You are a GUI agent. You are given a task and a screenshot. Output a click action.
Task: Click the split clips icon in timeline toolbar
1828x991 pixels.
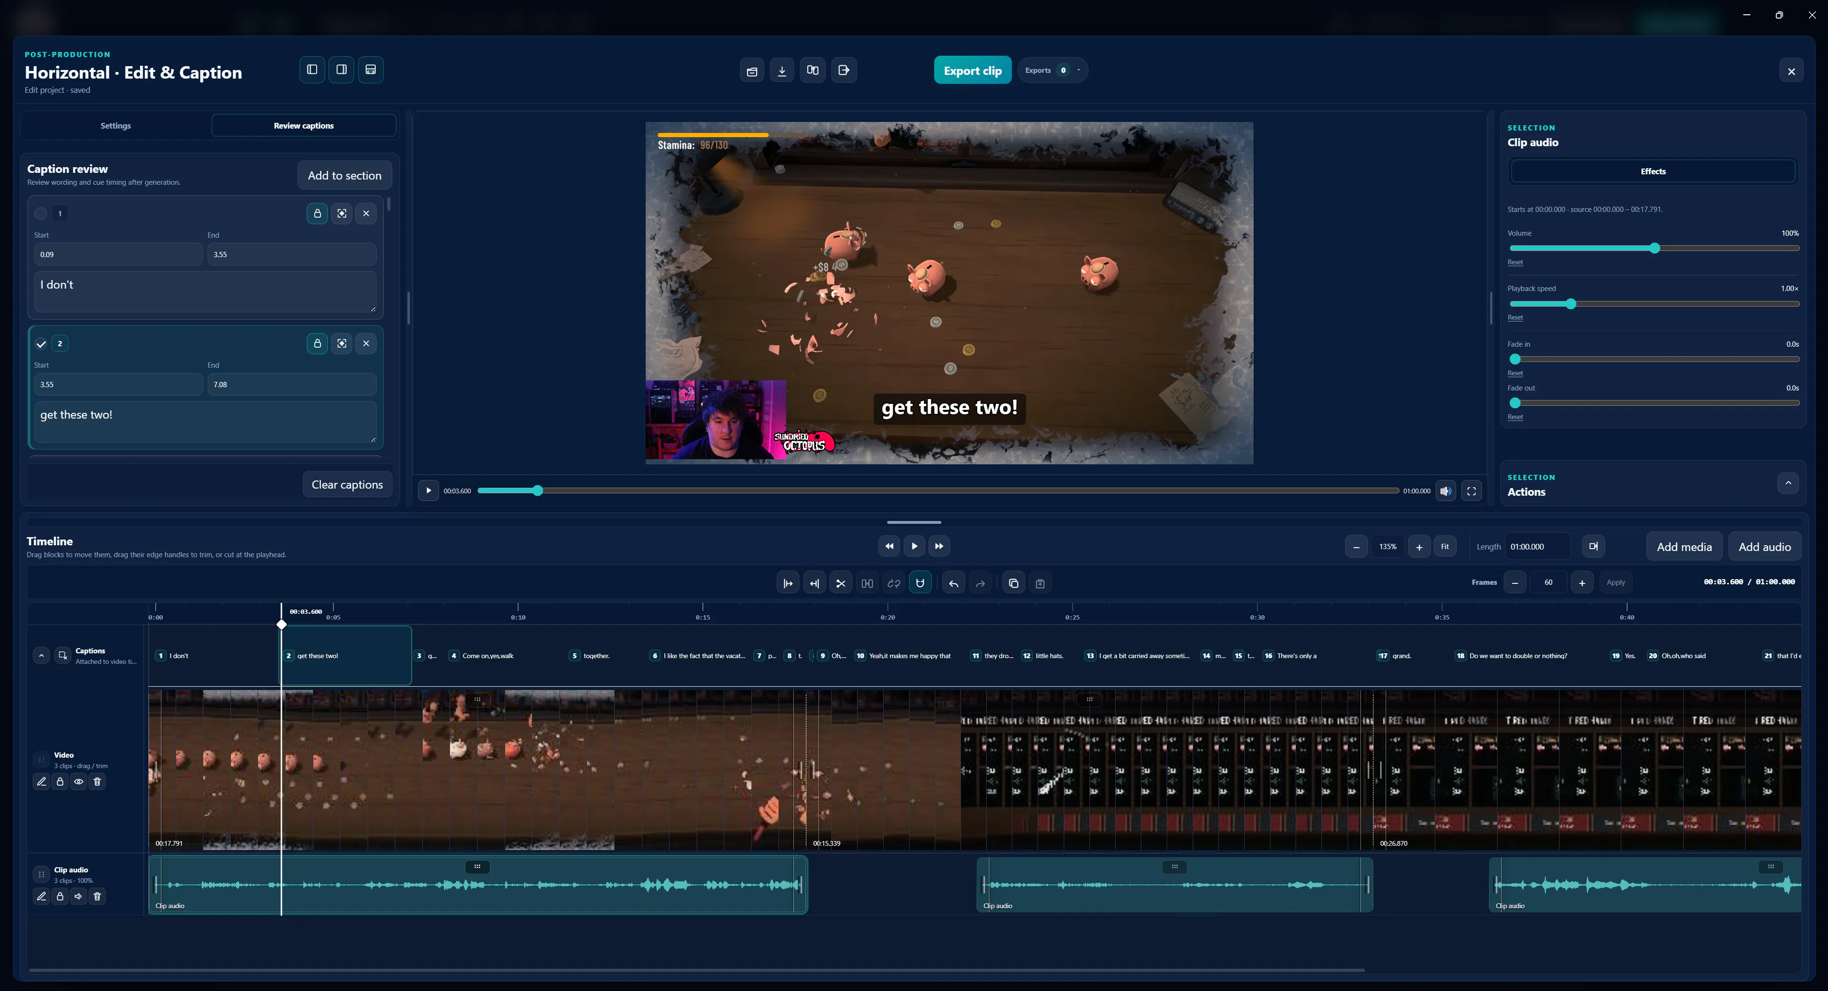point(867,583)
